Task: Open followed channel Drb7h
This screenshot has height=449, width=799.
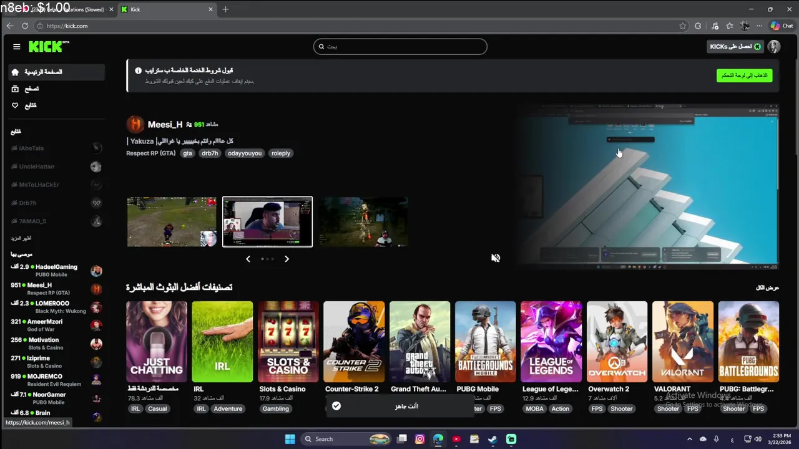Action: [56, 203]
